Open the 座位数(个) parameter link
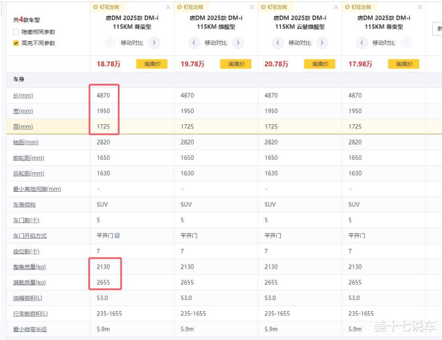The height and width of the screenshot is (340, 442). point(26,251)
